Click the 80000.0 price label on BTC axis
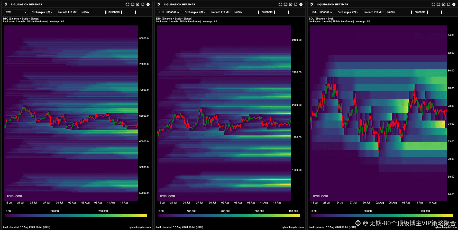This screenshot has width=458, height=230. (144, 39)
